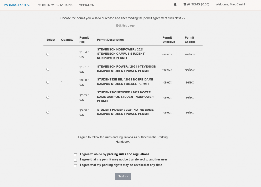Tick parking rights may be revoked checkbox
The width and height of the screenshot is (261, 187).
coord(75,166)
